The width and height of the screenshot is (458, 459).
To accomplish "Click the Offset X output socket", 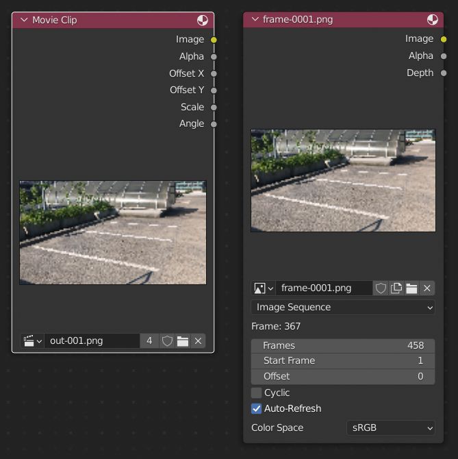I will click(x=214, y=73).
